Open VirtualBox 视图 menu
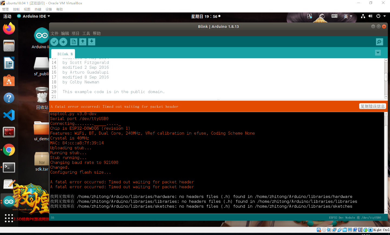Viewport: 390px width, 235px height. pyautogui.click(x=27, y=9)
